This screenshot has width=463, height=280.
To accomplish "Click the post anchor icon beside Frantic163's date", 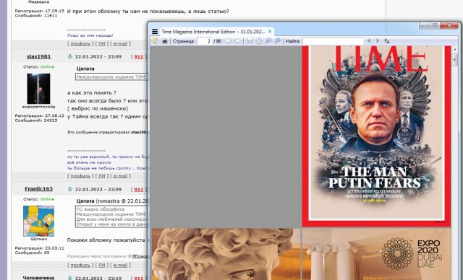I will coord(70,189).
